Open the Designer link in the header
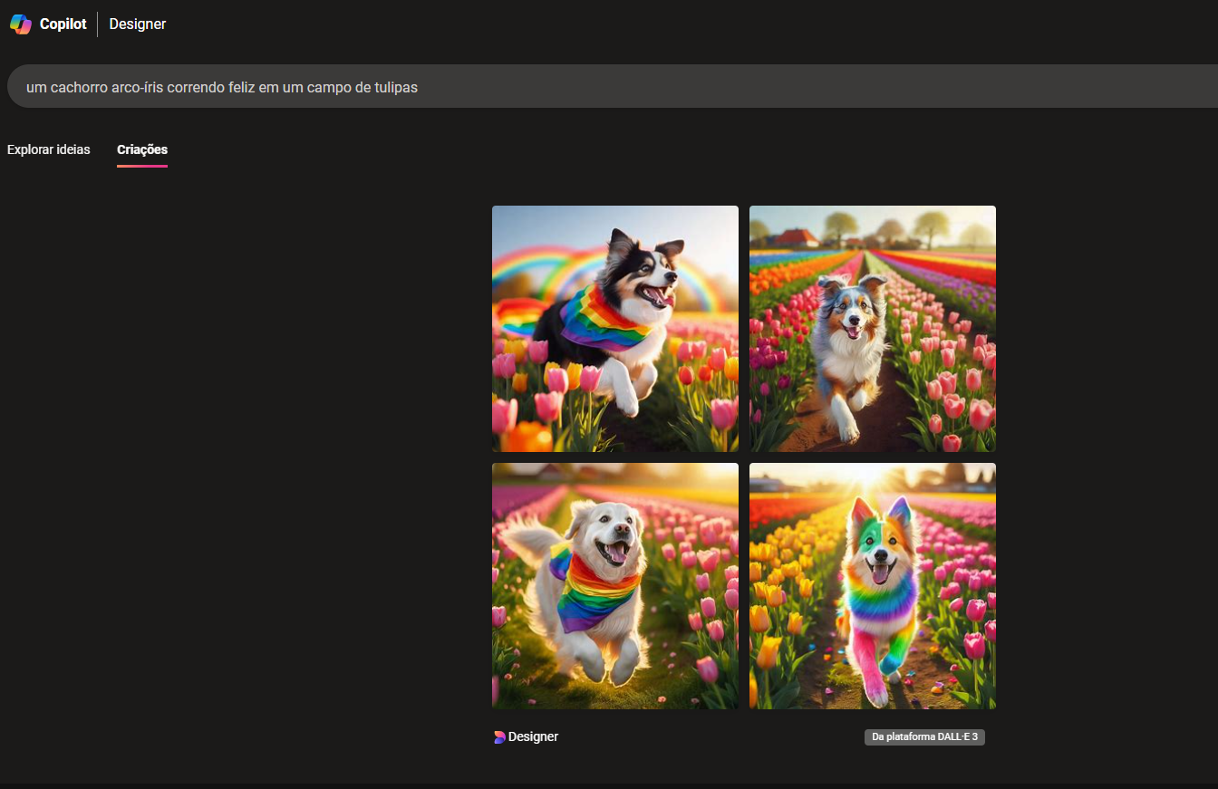Screen dimensions: 1218x789 [x=137, y=24]
